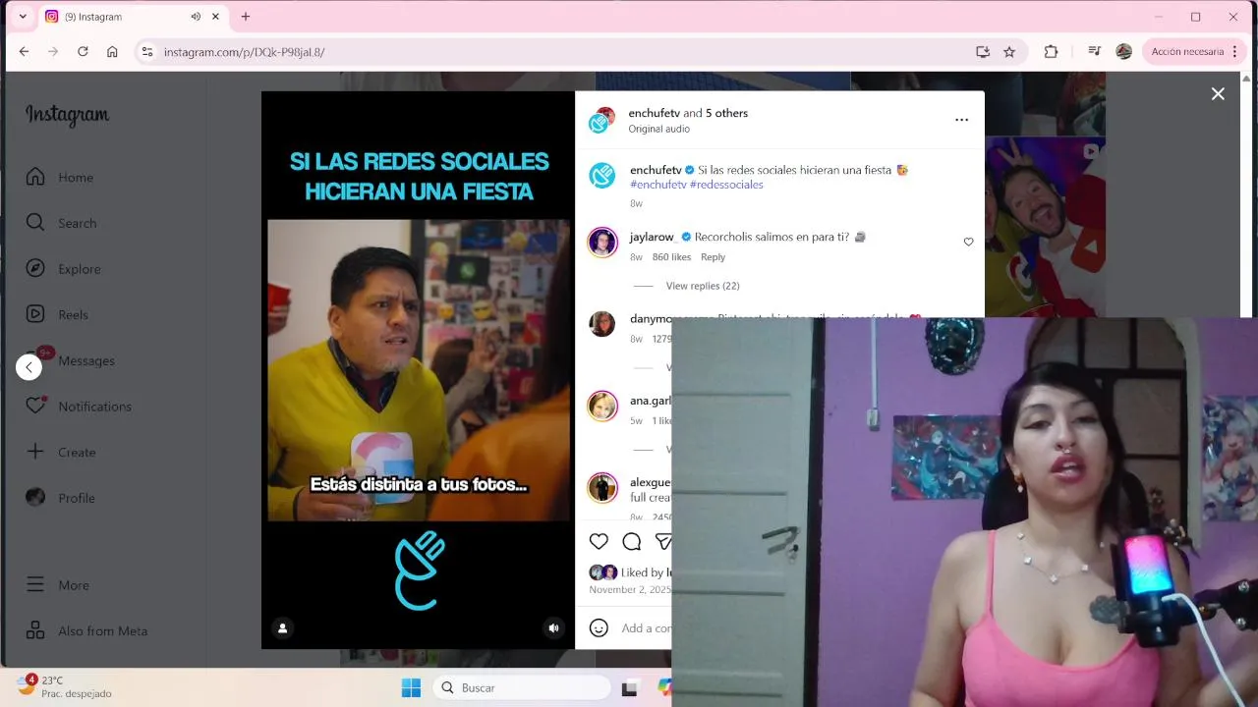Go to Instagram Home in sidebar
This screenshot has height=707, width=1258.
pos(60,177)
